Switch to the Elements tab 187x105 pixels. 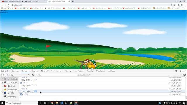tap(15, 71)
